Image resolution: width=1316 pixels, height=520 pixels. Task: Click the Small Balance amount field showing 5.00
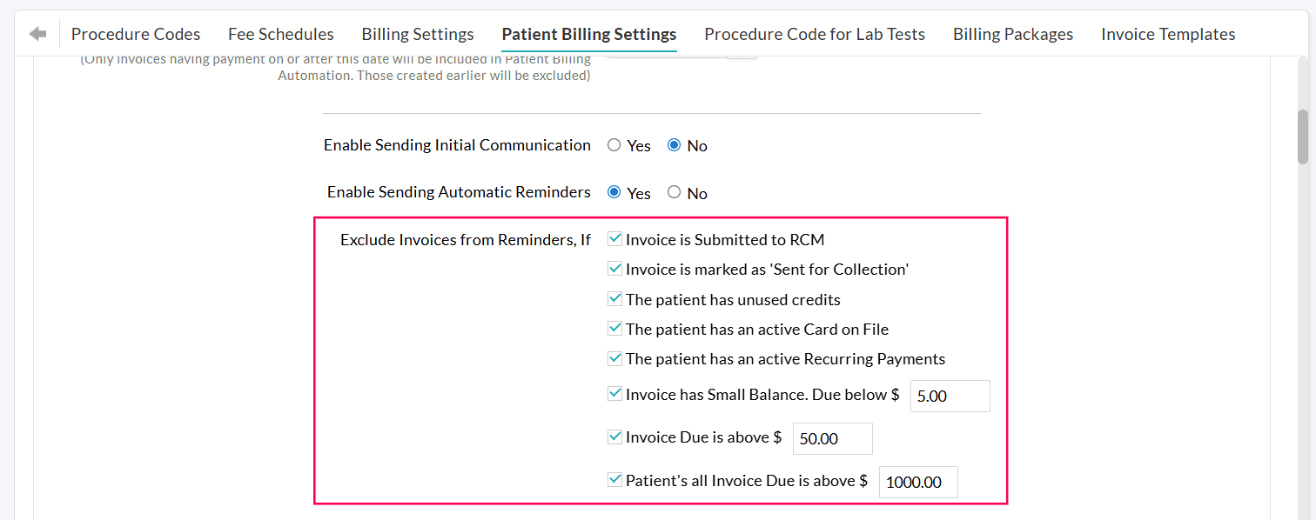coord(950,396)
